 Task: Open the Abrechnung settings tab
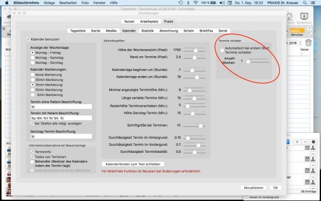[x=169, y=31]
